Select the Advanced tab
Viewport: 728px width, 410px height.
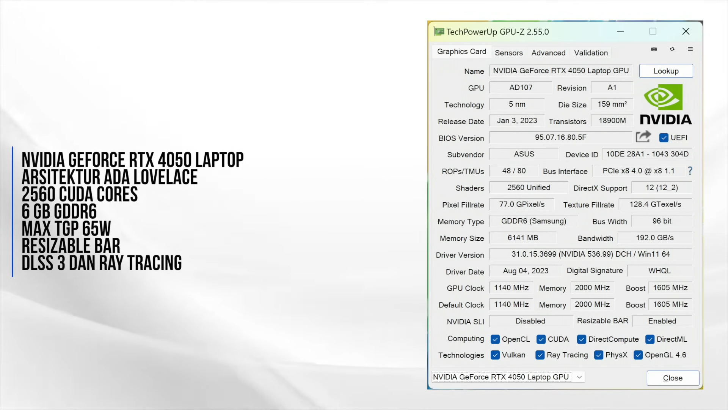tap(549, 52)
